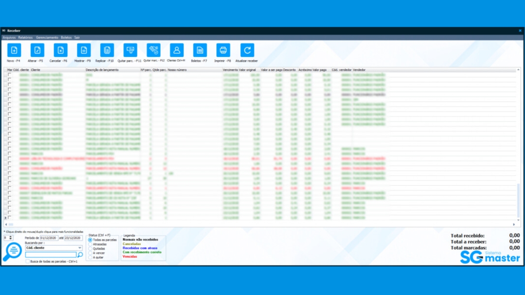Choose the Quitadas status option
The image size is (525, 295).
tap(90, 249)
